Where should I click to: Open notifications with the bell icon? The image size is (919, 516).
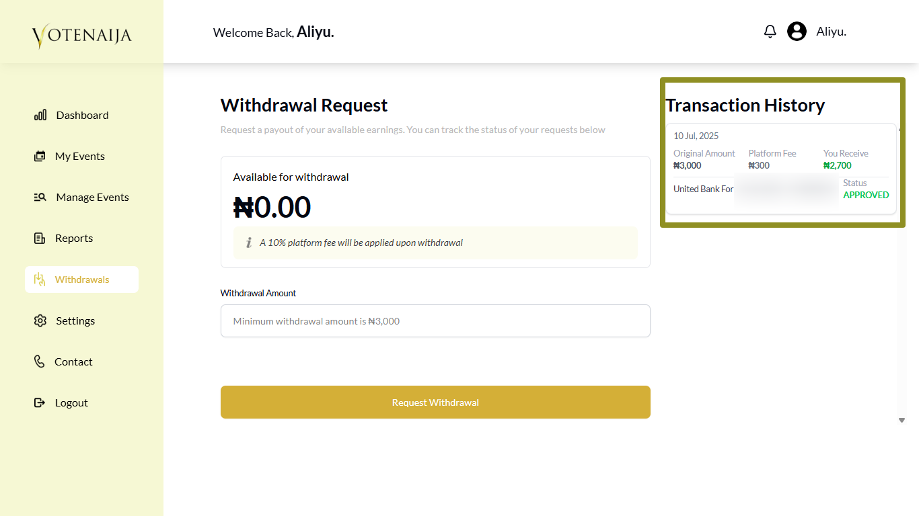(x=770, y=32)
